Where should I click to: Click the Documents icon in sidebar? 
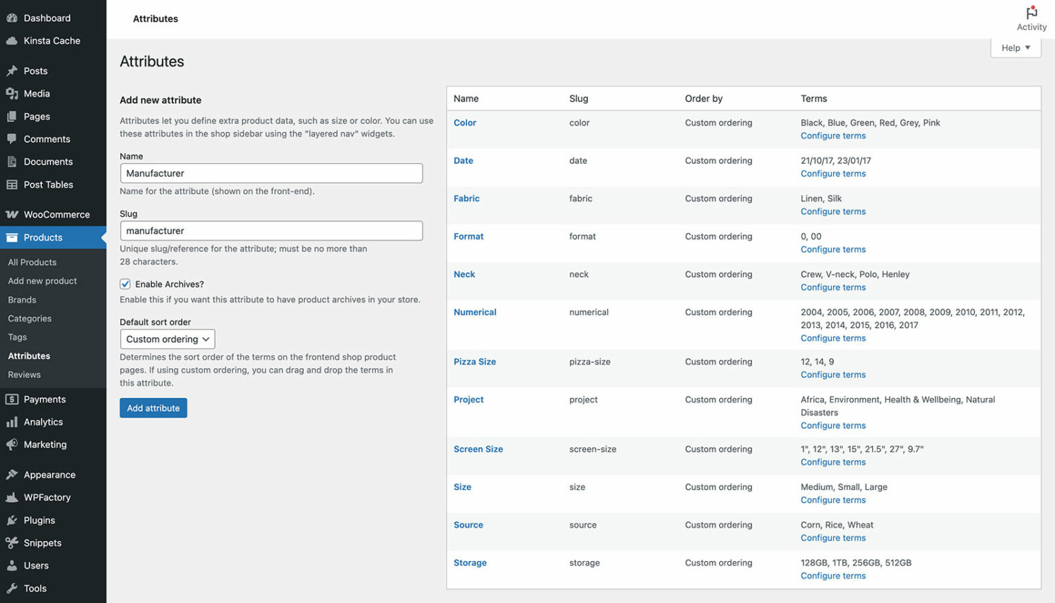(12, 162)
